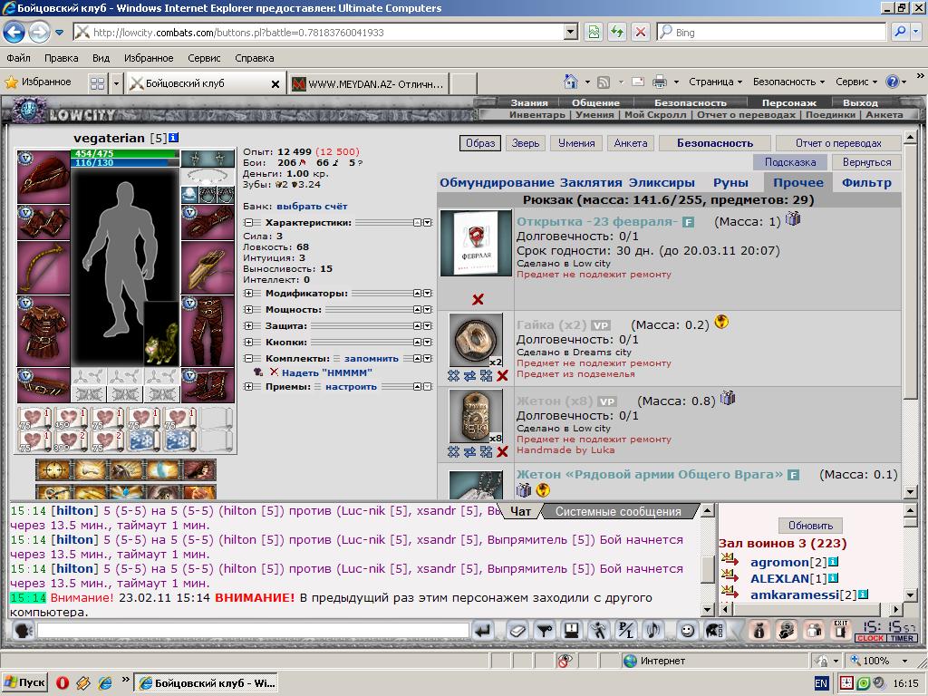Screen dimensions: 928x696
Task: Click the EXIT door icon
Action: pyautogui.click(x=840, y=631)
